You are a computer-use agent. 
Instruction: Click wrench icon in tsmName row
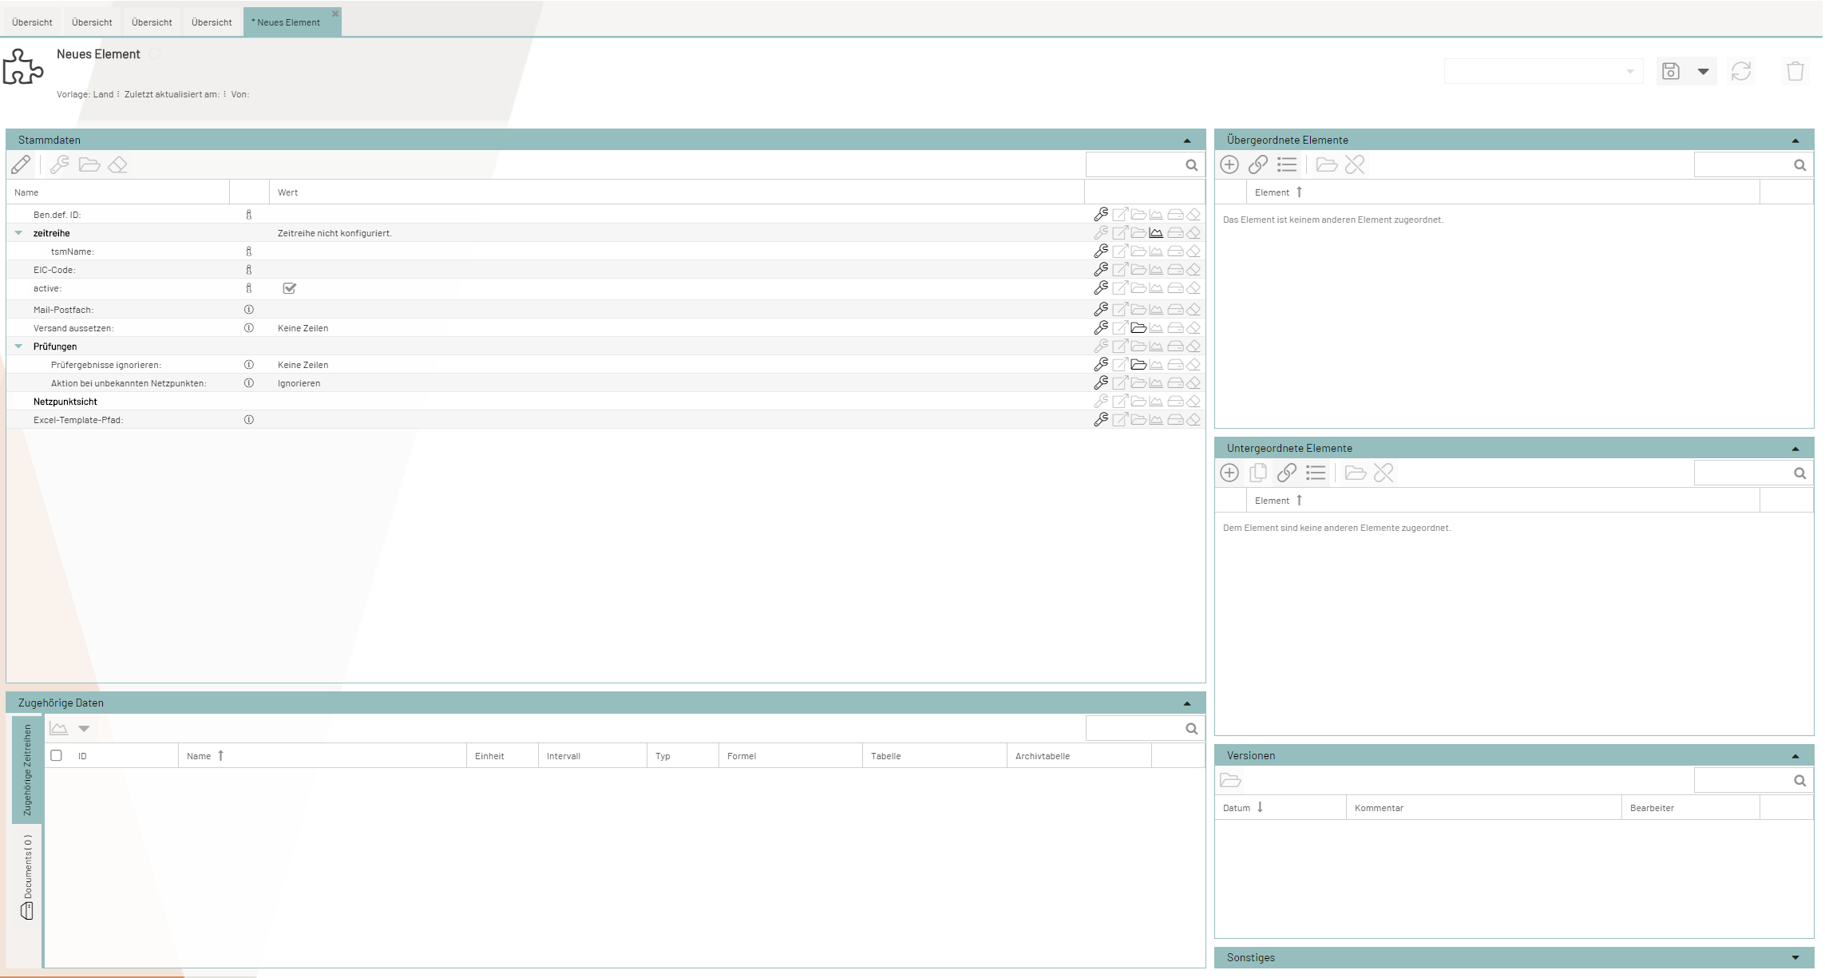pos(1101,251)
